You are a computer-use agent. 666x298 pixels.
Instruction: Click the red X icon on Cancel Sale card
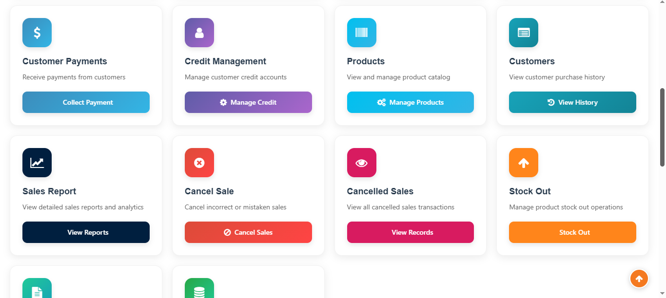tap(199, 163)
